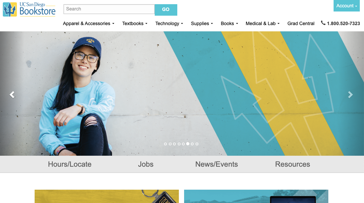Viewport: 364px width, 203px height.
Task: Open the yellow keychain promo thumbnail
Action: (x=107, y=196)
